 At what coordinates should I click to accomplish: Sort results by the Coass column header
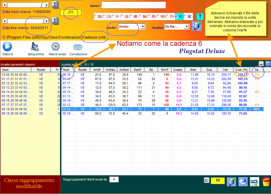pos(178,70)
